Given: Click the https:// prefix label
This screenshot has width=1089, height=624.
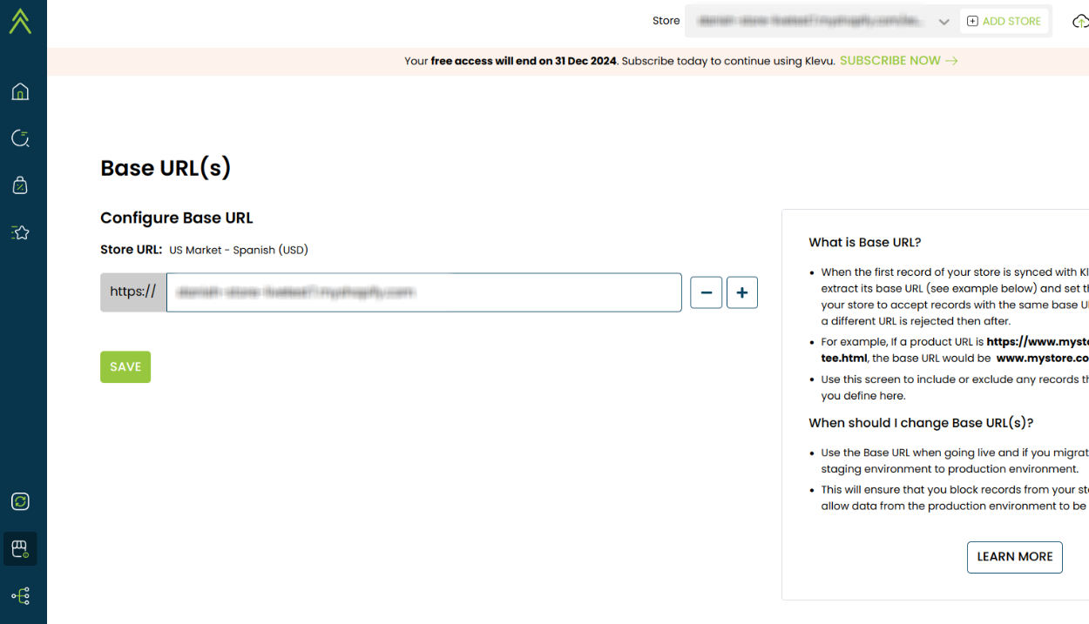Looking at the screenshot, I should tap(133, 292).
